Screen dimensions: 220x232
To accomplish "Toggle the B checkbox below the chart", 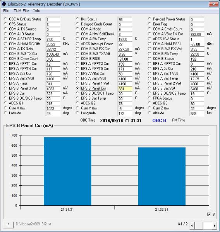I will coord(208,214).
